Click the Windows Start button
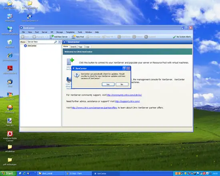The width and height of the screenshot is (220, 176). 8,174
